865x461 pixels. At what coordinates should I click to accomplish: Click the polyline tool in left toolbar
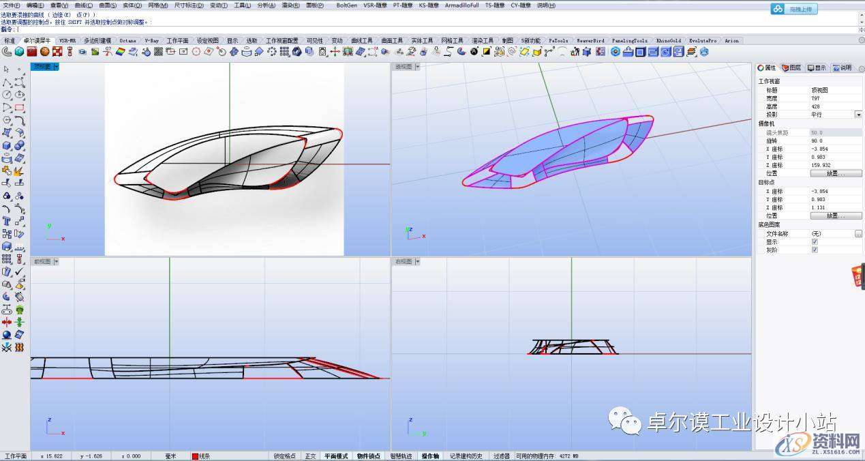[x=6, y=82]
